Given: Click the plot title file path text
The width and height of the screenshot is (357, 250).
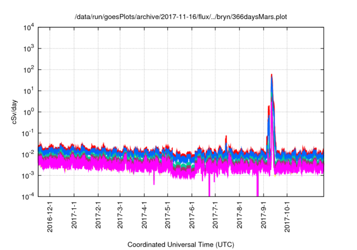Looking at the screenshot, I should click(178, 17).
